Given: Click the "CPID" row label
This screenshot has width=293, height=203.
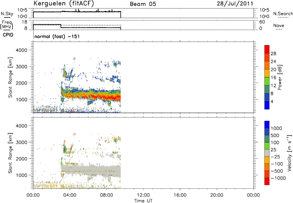Looking at the screenshot, I should [8, 35].
